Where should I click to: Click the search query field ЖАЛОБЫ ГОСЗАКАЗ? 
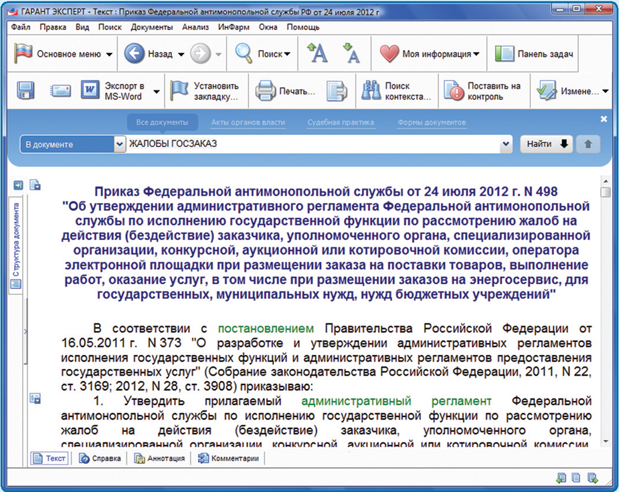click(315, 144)
